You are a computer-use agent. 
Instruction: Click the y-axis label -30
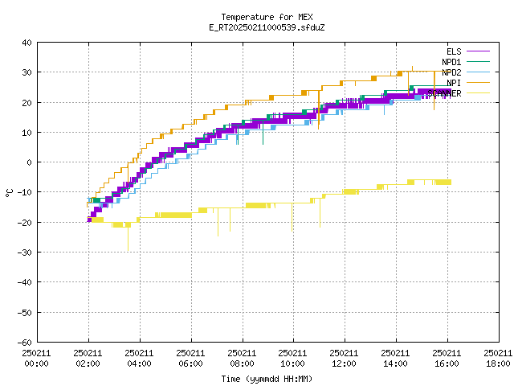(25, 253)
